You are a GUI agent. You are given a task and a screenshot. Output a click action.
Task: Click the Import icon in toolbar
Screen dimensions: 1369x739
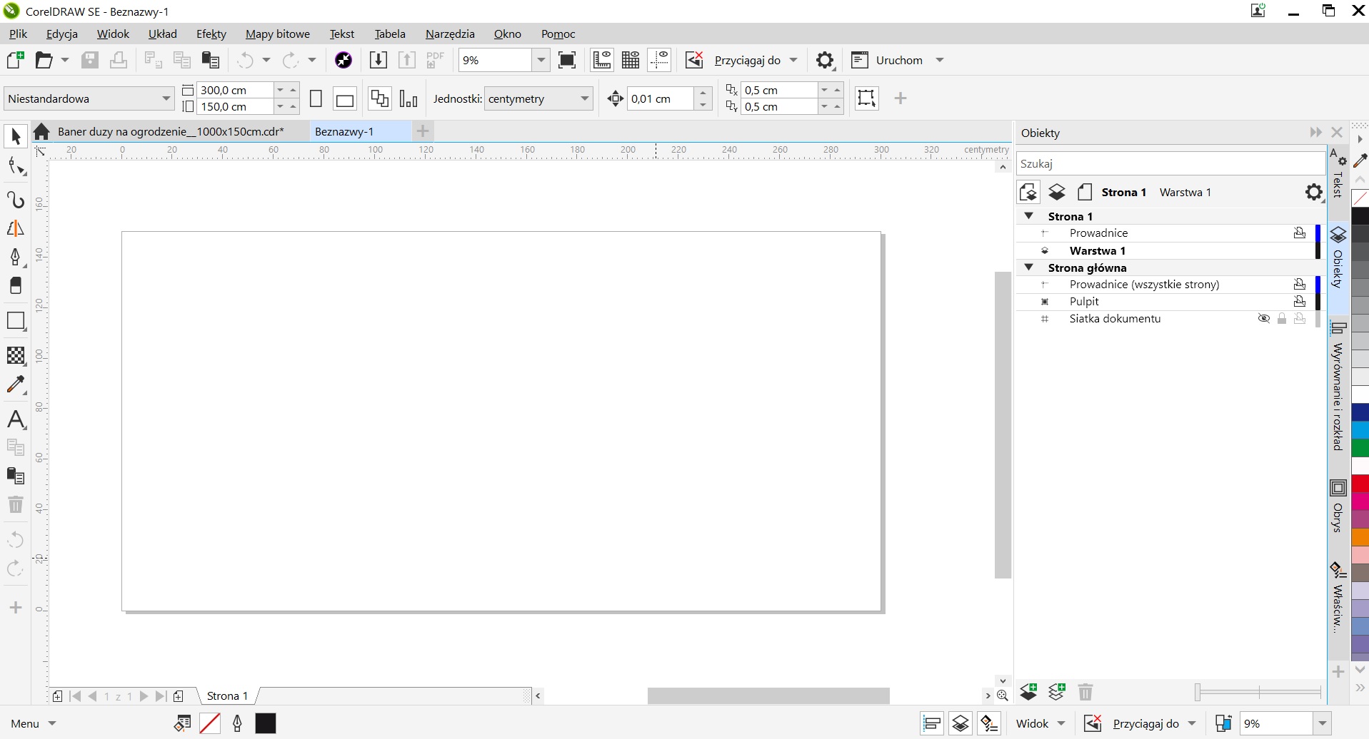[x=378, y=61]
